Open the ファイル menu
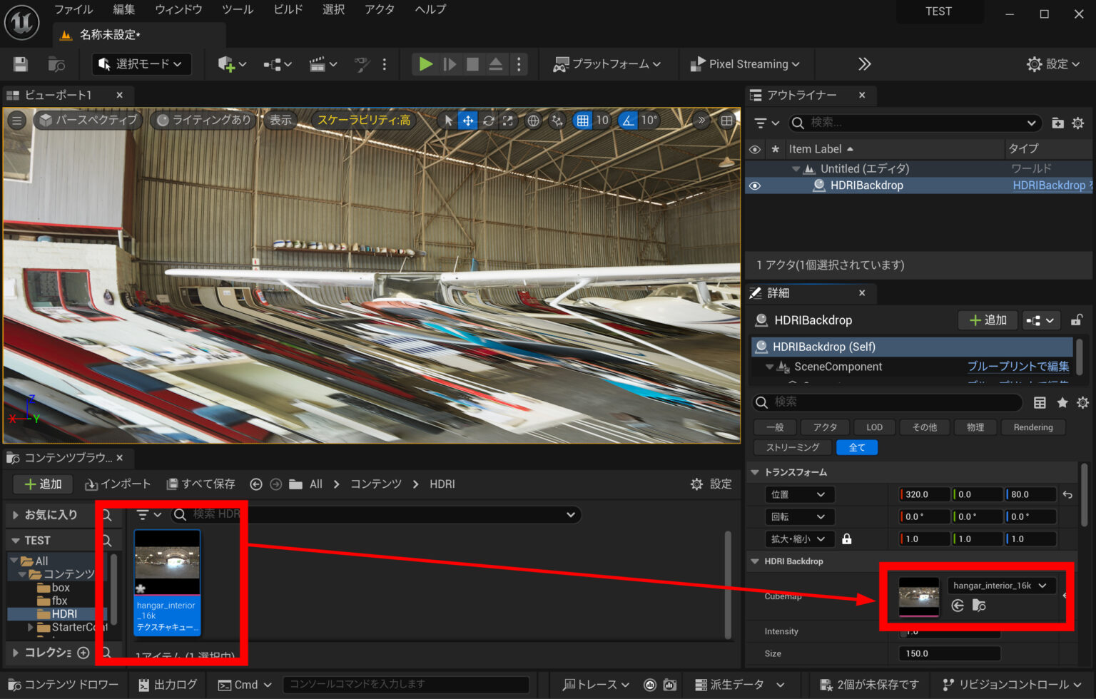 point(72,9)
